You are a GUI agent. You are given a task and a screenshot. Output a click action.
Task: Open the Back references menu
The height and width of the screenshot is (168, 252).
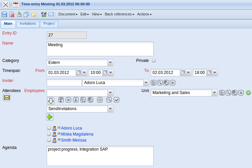119,14
